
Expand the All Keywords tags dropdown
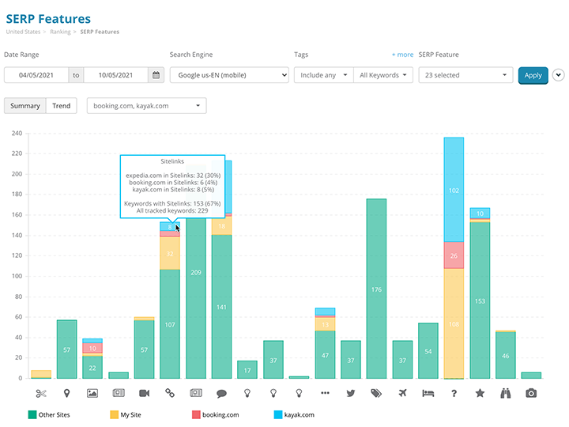coord(383,75)
